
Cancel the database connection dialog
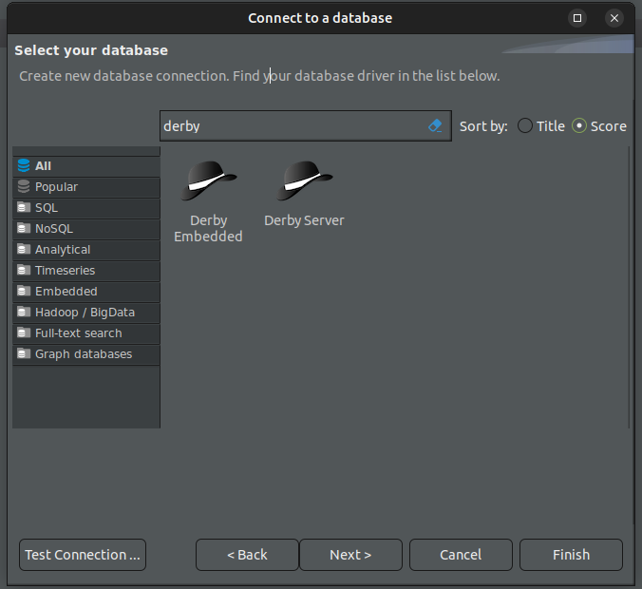pyautogui.click(x=461, y=555)
